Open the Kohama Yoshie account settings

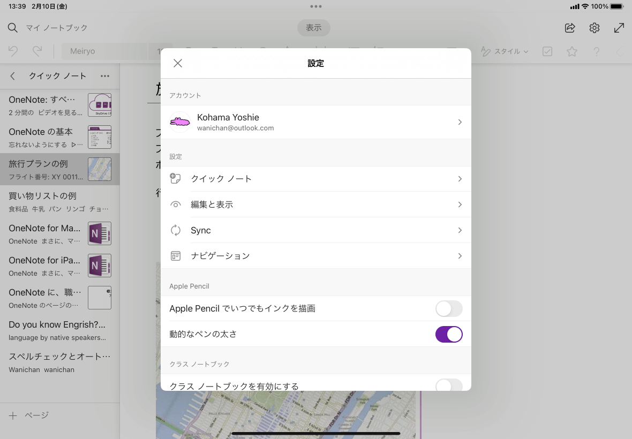point(316,122)
